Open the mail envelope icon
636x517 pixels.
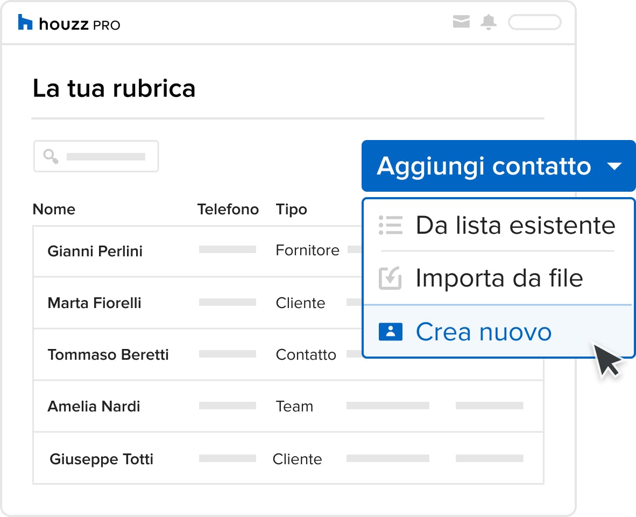click(461, 22)
